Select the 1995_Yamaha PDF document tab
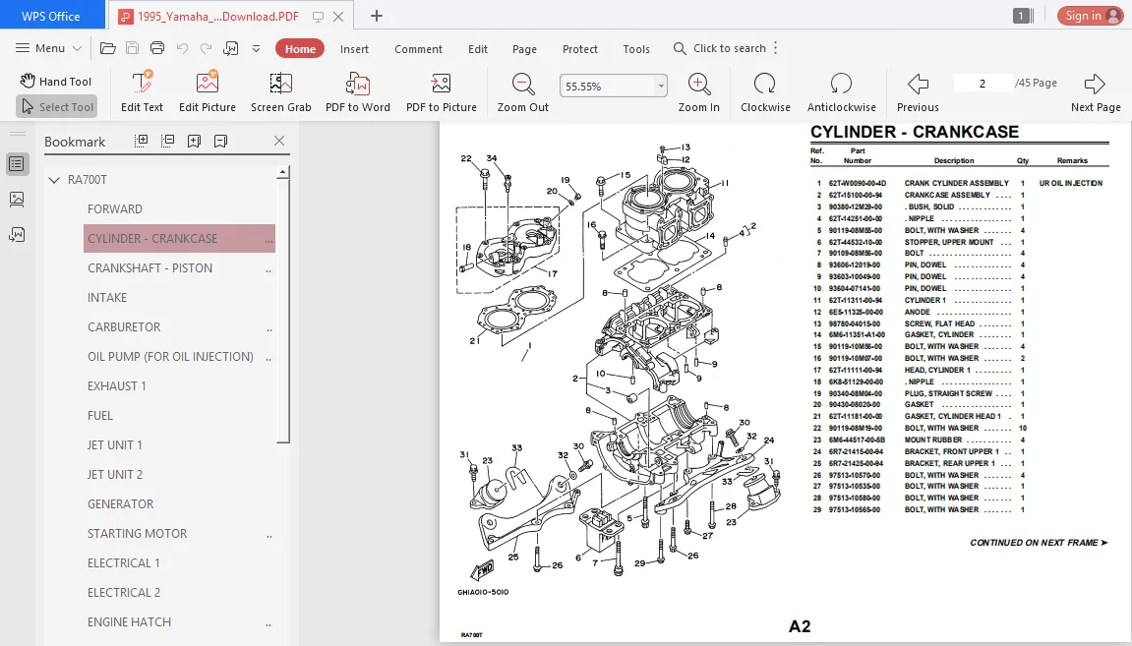 point(218,16)
